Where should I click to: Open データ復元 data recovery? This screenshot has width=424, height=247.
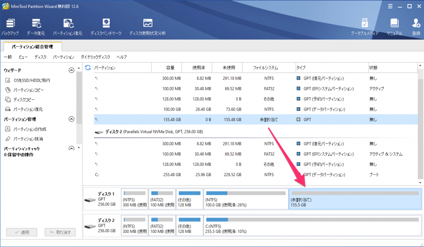(x=36, y=27)
